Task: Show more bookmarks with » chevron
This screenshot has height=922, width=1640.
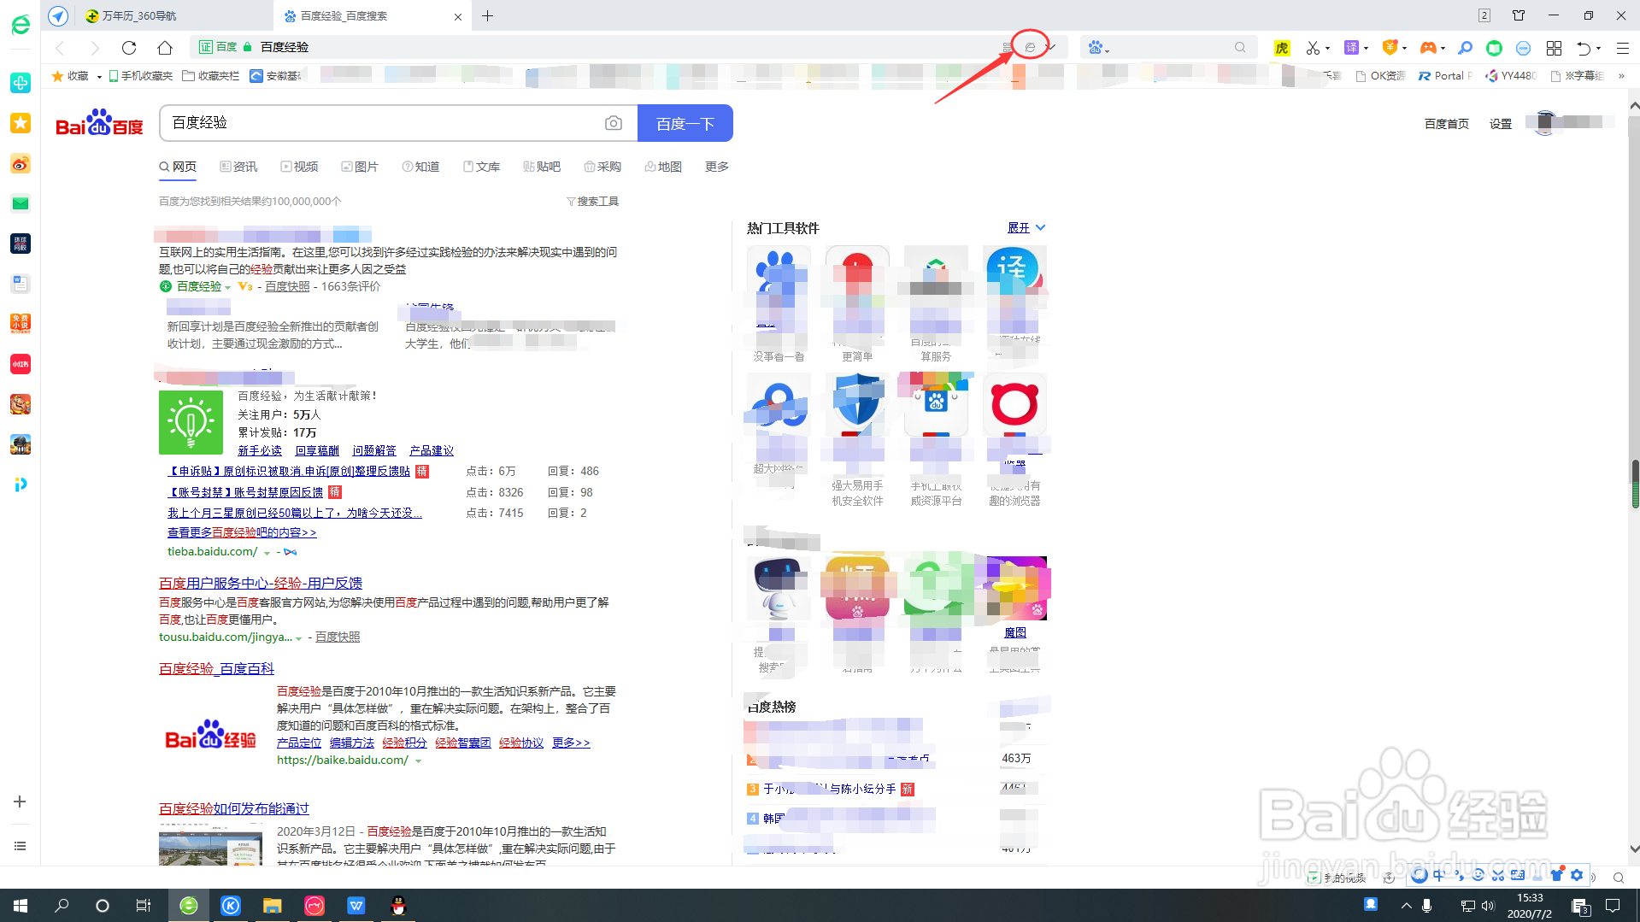Action: [1621, 76]
